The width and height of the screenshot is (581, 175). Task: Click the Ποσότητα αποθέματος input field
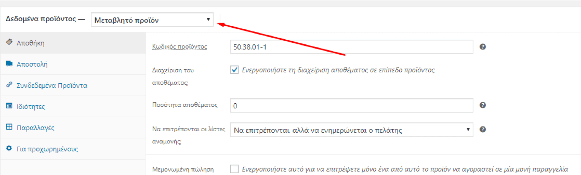pyautogui.click(x=351, y=105)
